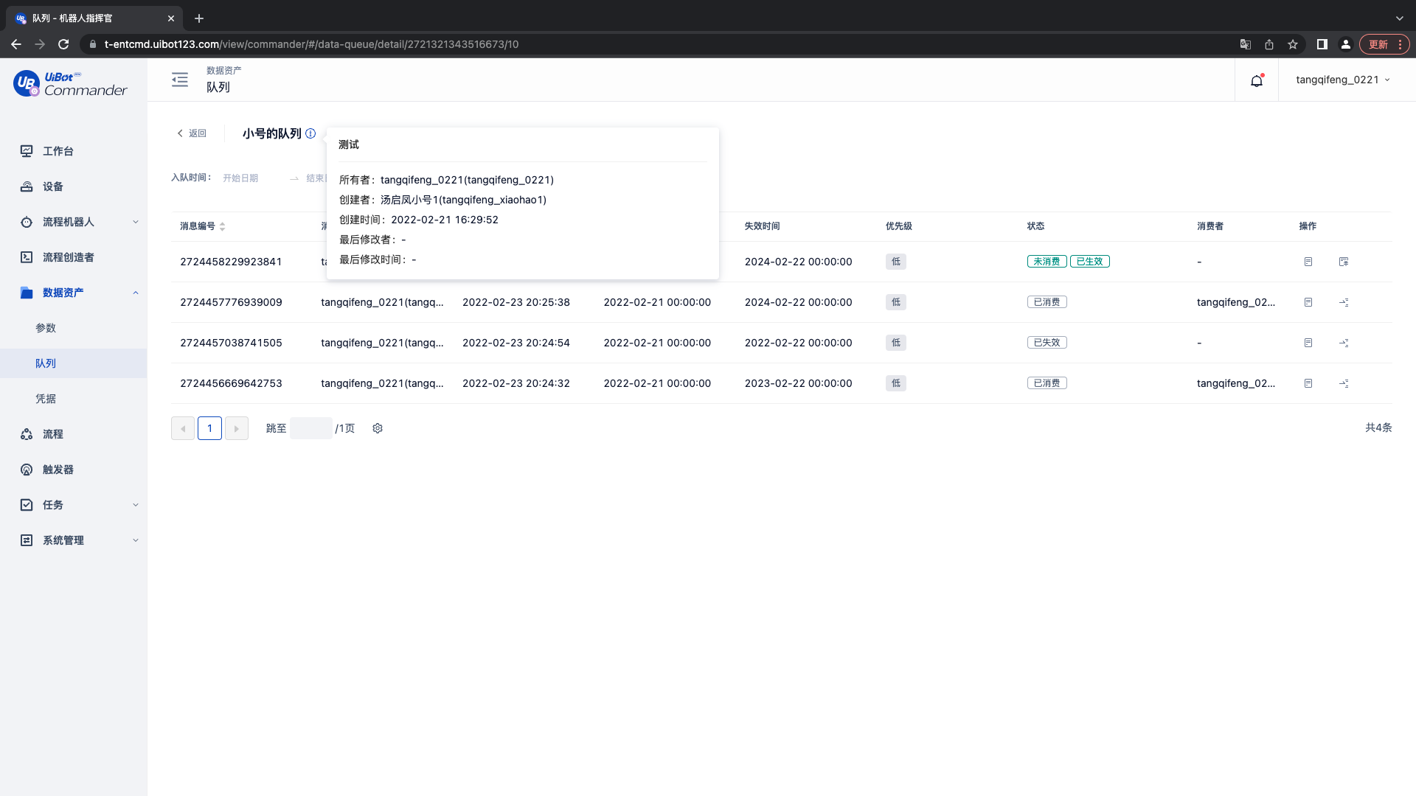1416x796 pixels.
Task: Open table column settings gear
Action: tap(378, 428)
